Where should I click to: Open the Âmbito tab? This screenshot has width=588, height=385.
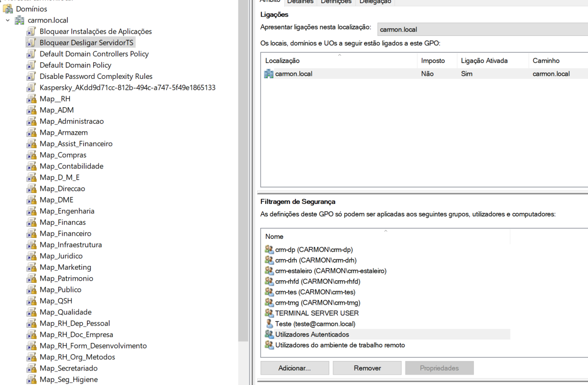270,1
